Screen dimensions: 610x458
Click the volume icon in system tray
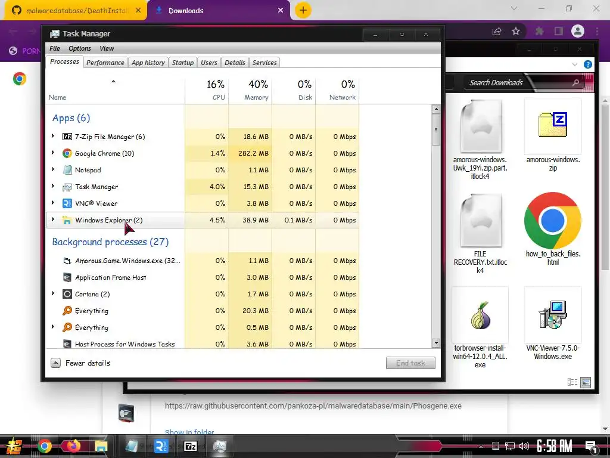point(524,446)
